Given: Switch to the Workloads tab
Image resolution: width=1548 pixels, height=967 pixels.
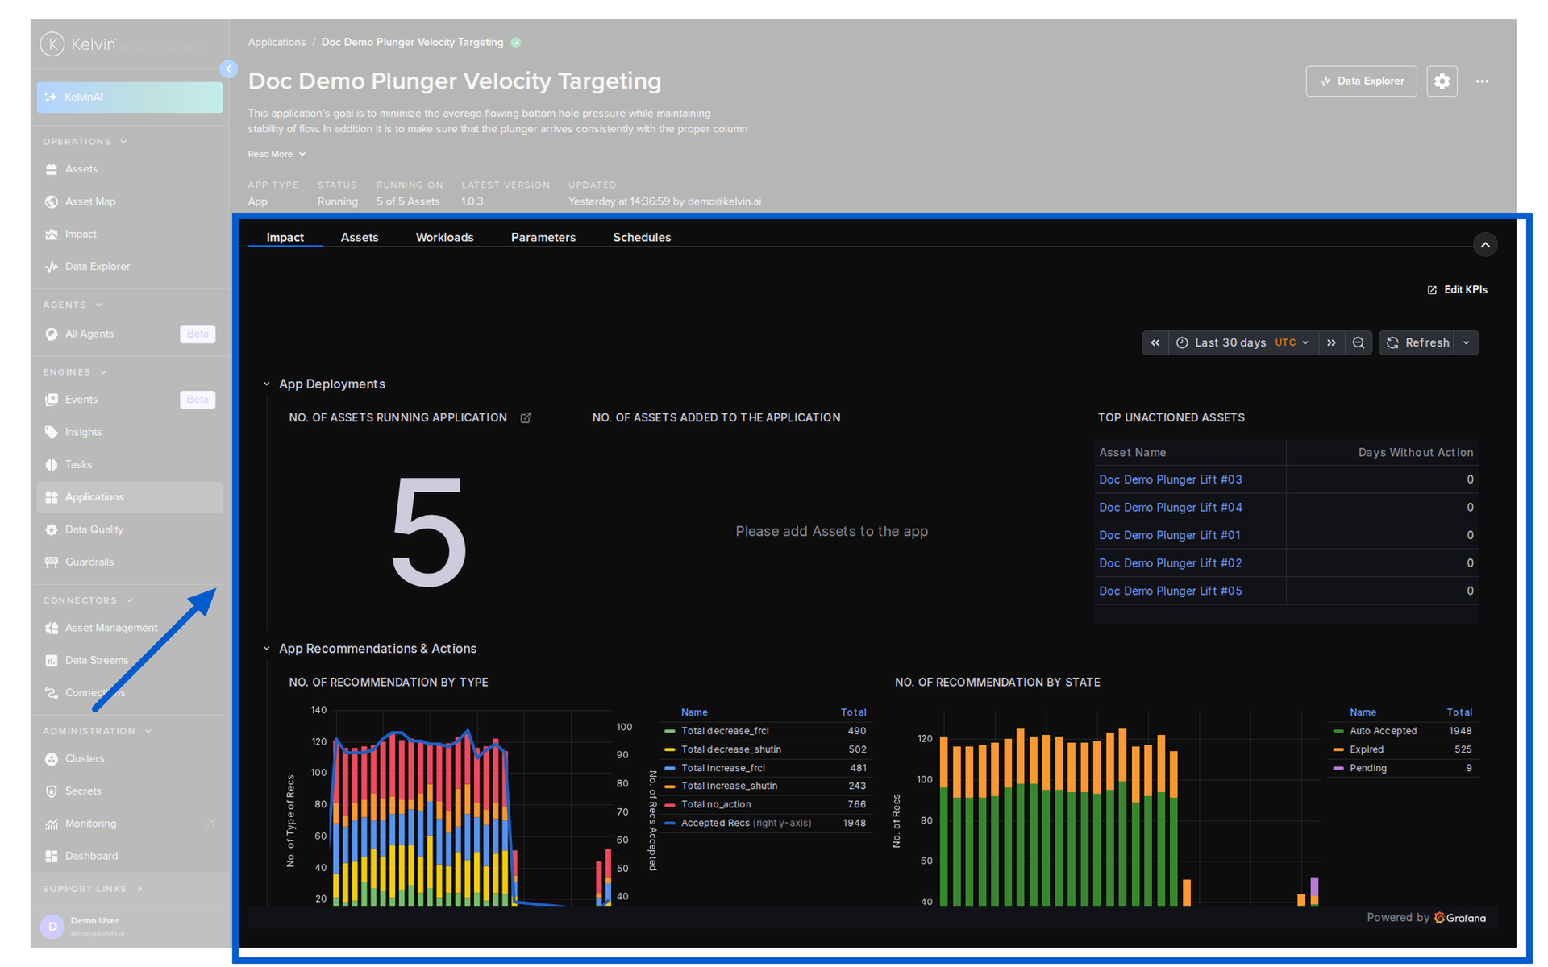Looking at the screenshot, I should pos(444,237).
